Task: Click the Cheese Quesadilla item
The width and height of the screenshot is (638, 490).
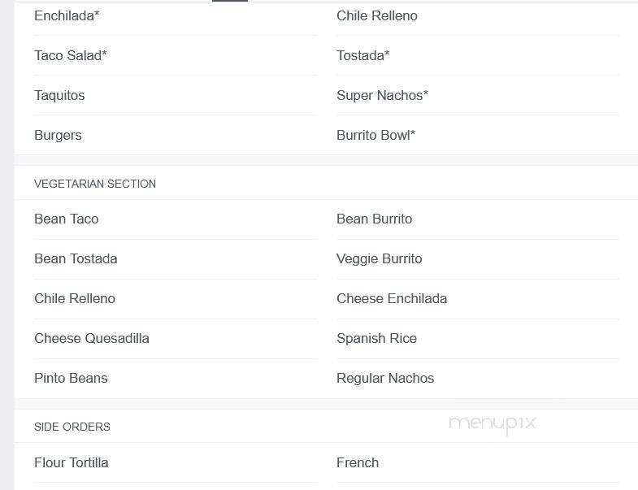Action: 92,339
